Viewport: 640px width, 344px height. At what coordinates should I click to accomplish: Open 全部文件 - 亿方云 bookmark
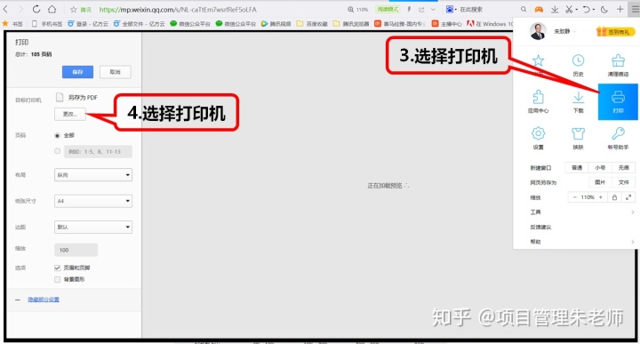tap(140, 24)
